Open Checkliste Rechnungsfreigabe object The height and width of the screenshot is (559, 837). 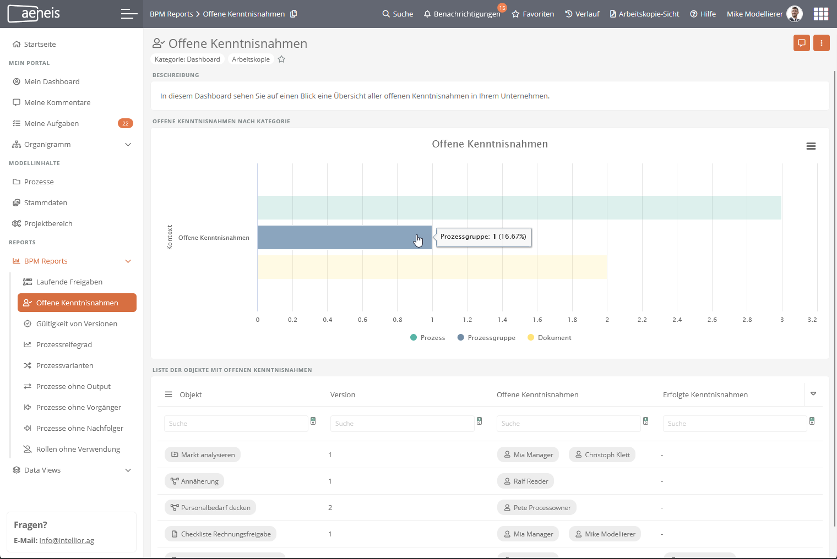coord(221,534)
